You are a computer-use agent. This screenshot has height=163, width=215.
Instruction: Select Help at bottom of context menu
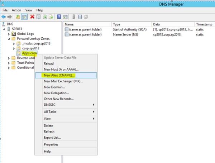point(66,152)
